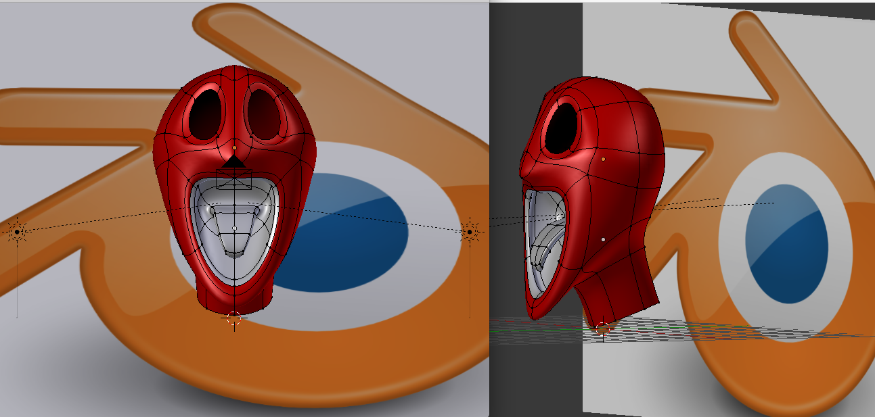Click the black triangular nose on front-view head
The height and width of the screenshot is (417, 875).
pos(233,162)
